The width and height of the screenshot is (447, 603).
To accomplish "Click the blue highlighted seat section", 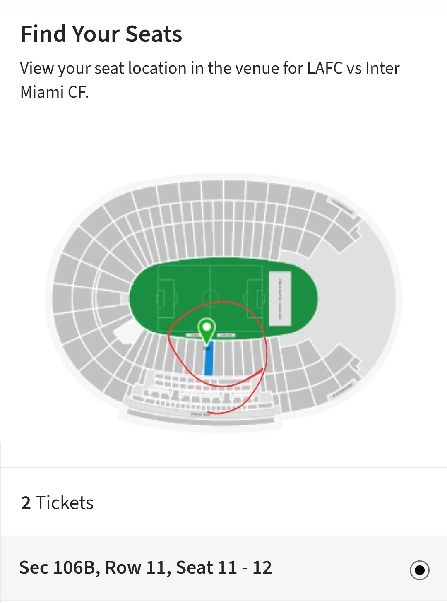I will [x=209, y=360].
